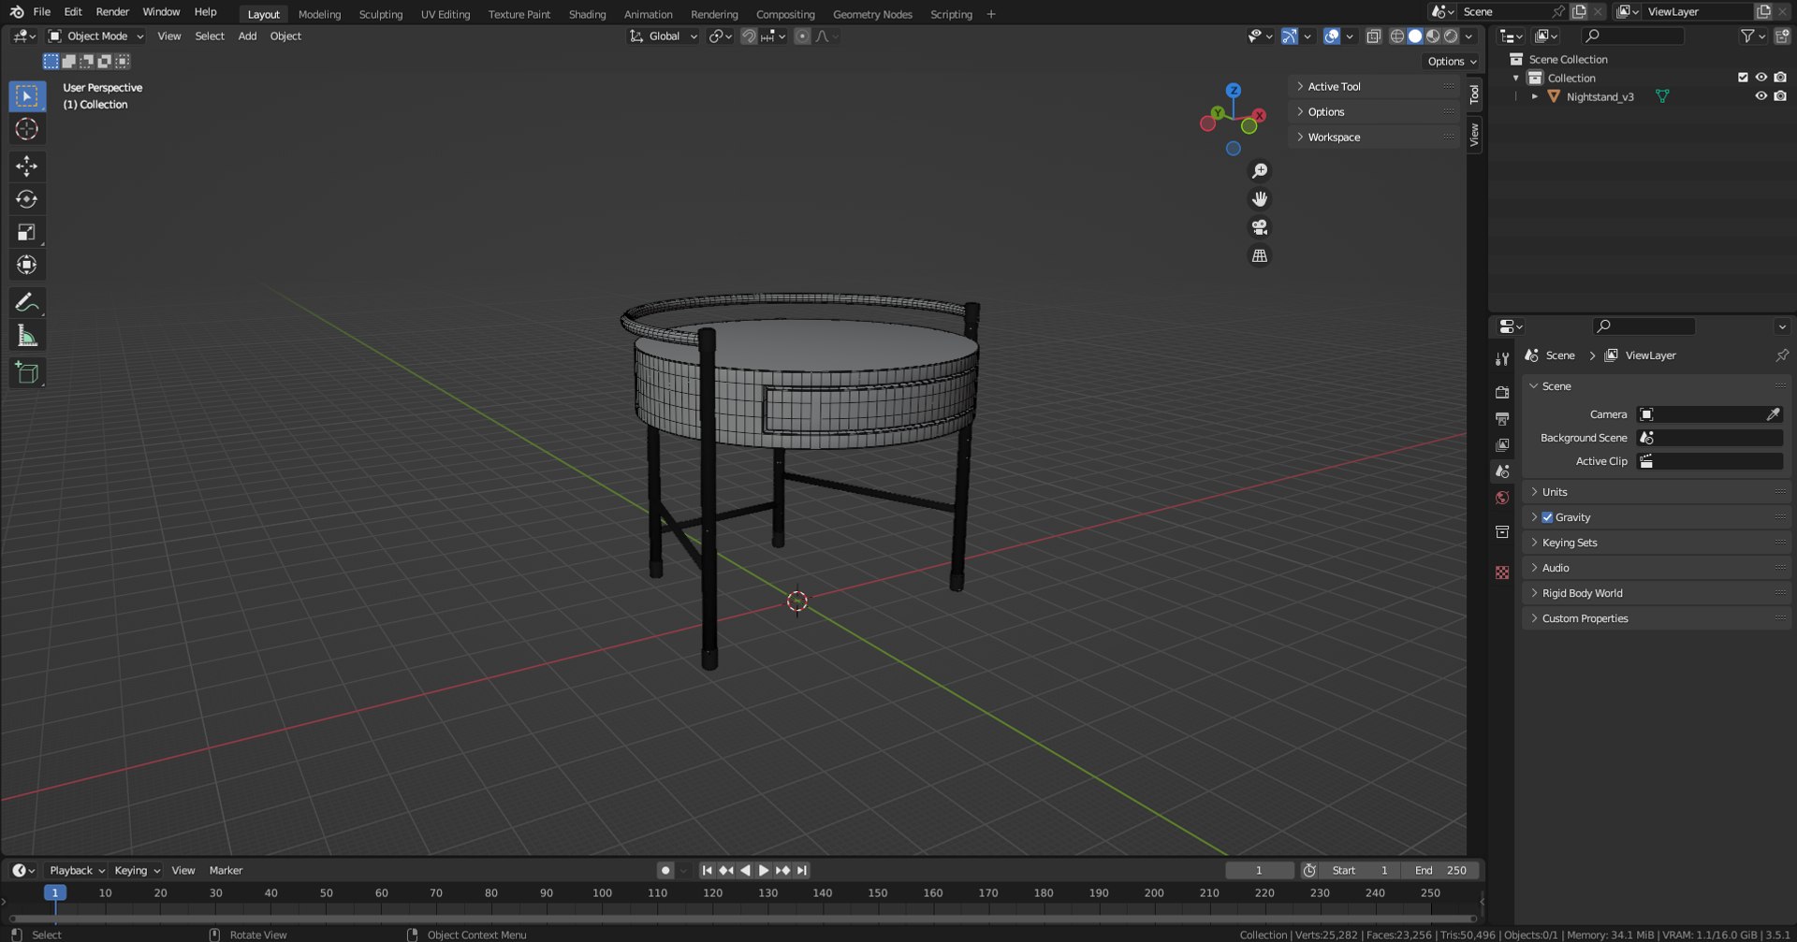Select the Measure tool
The height and width of the screenshot is (942, 1797).
pos(26,336)
